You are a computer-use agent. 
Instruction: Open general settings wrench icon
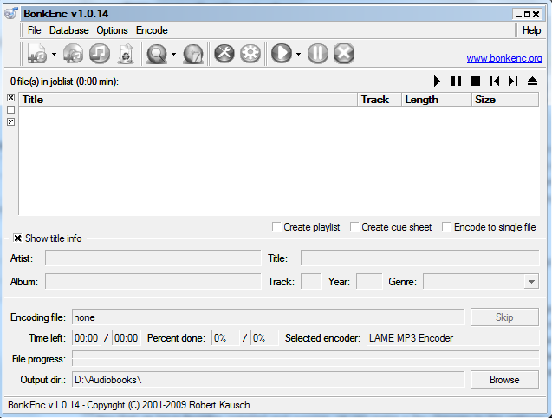click(224, 54)
